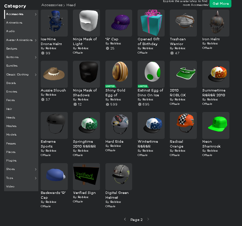Screen dimensions: 242x226
Task: Open the Hard Ride title link
Action: coord(114,141)
